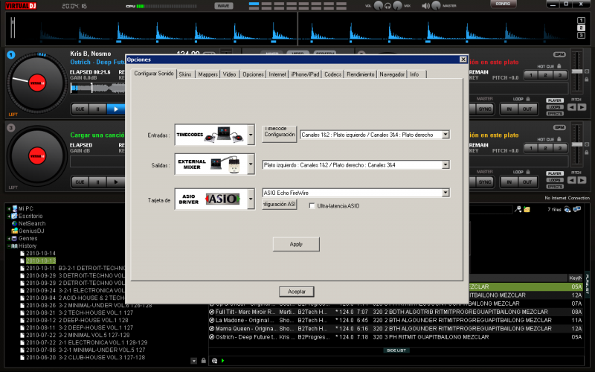Select waveform layout 1 icon
The width and height of the screenshot is (595, 372).
(581, 21)
